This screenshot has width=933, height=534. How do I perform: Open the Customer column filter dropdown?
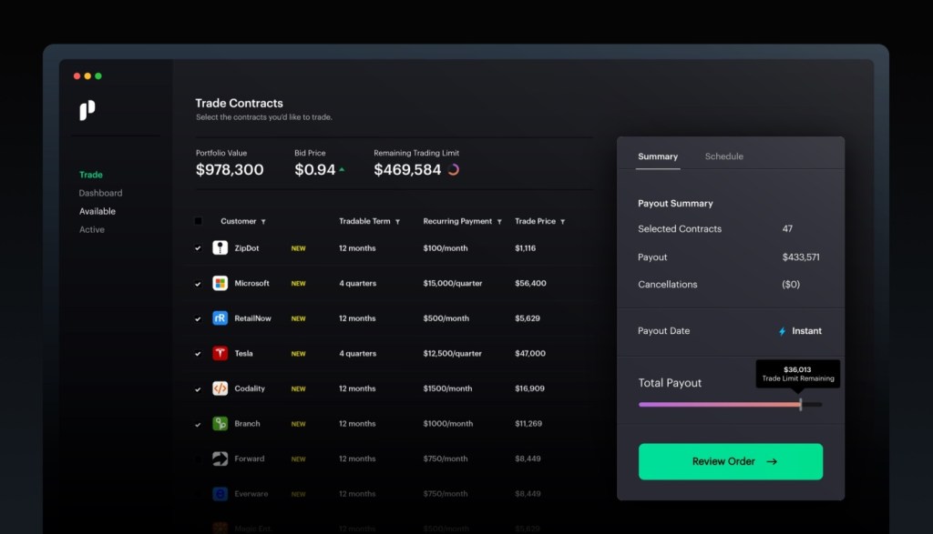coord(263,222)
